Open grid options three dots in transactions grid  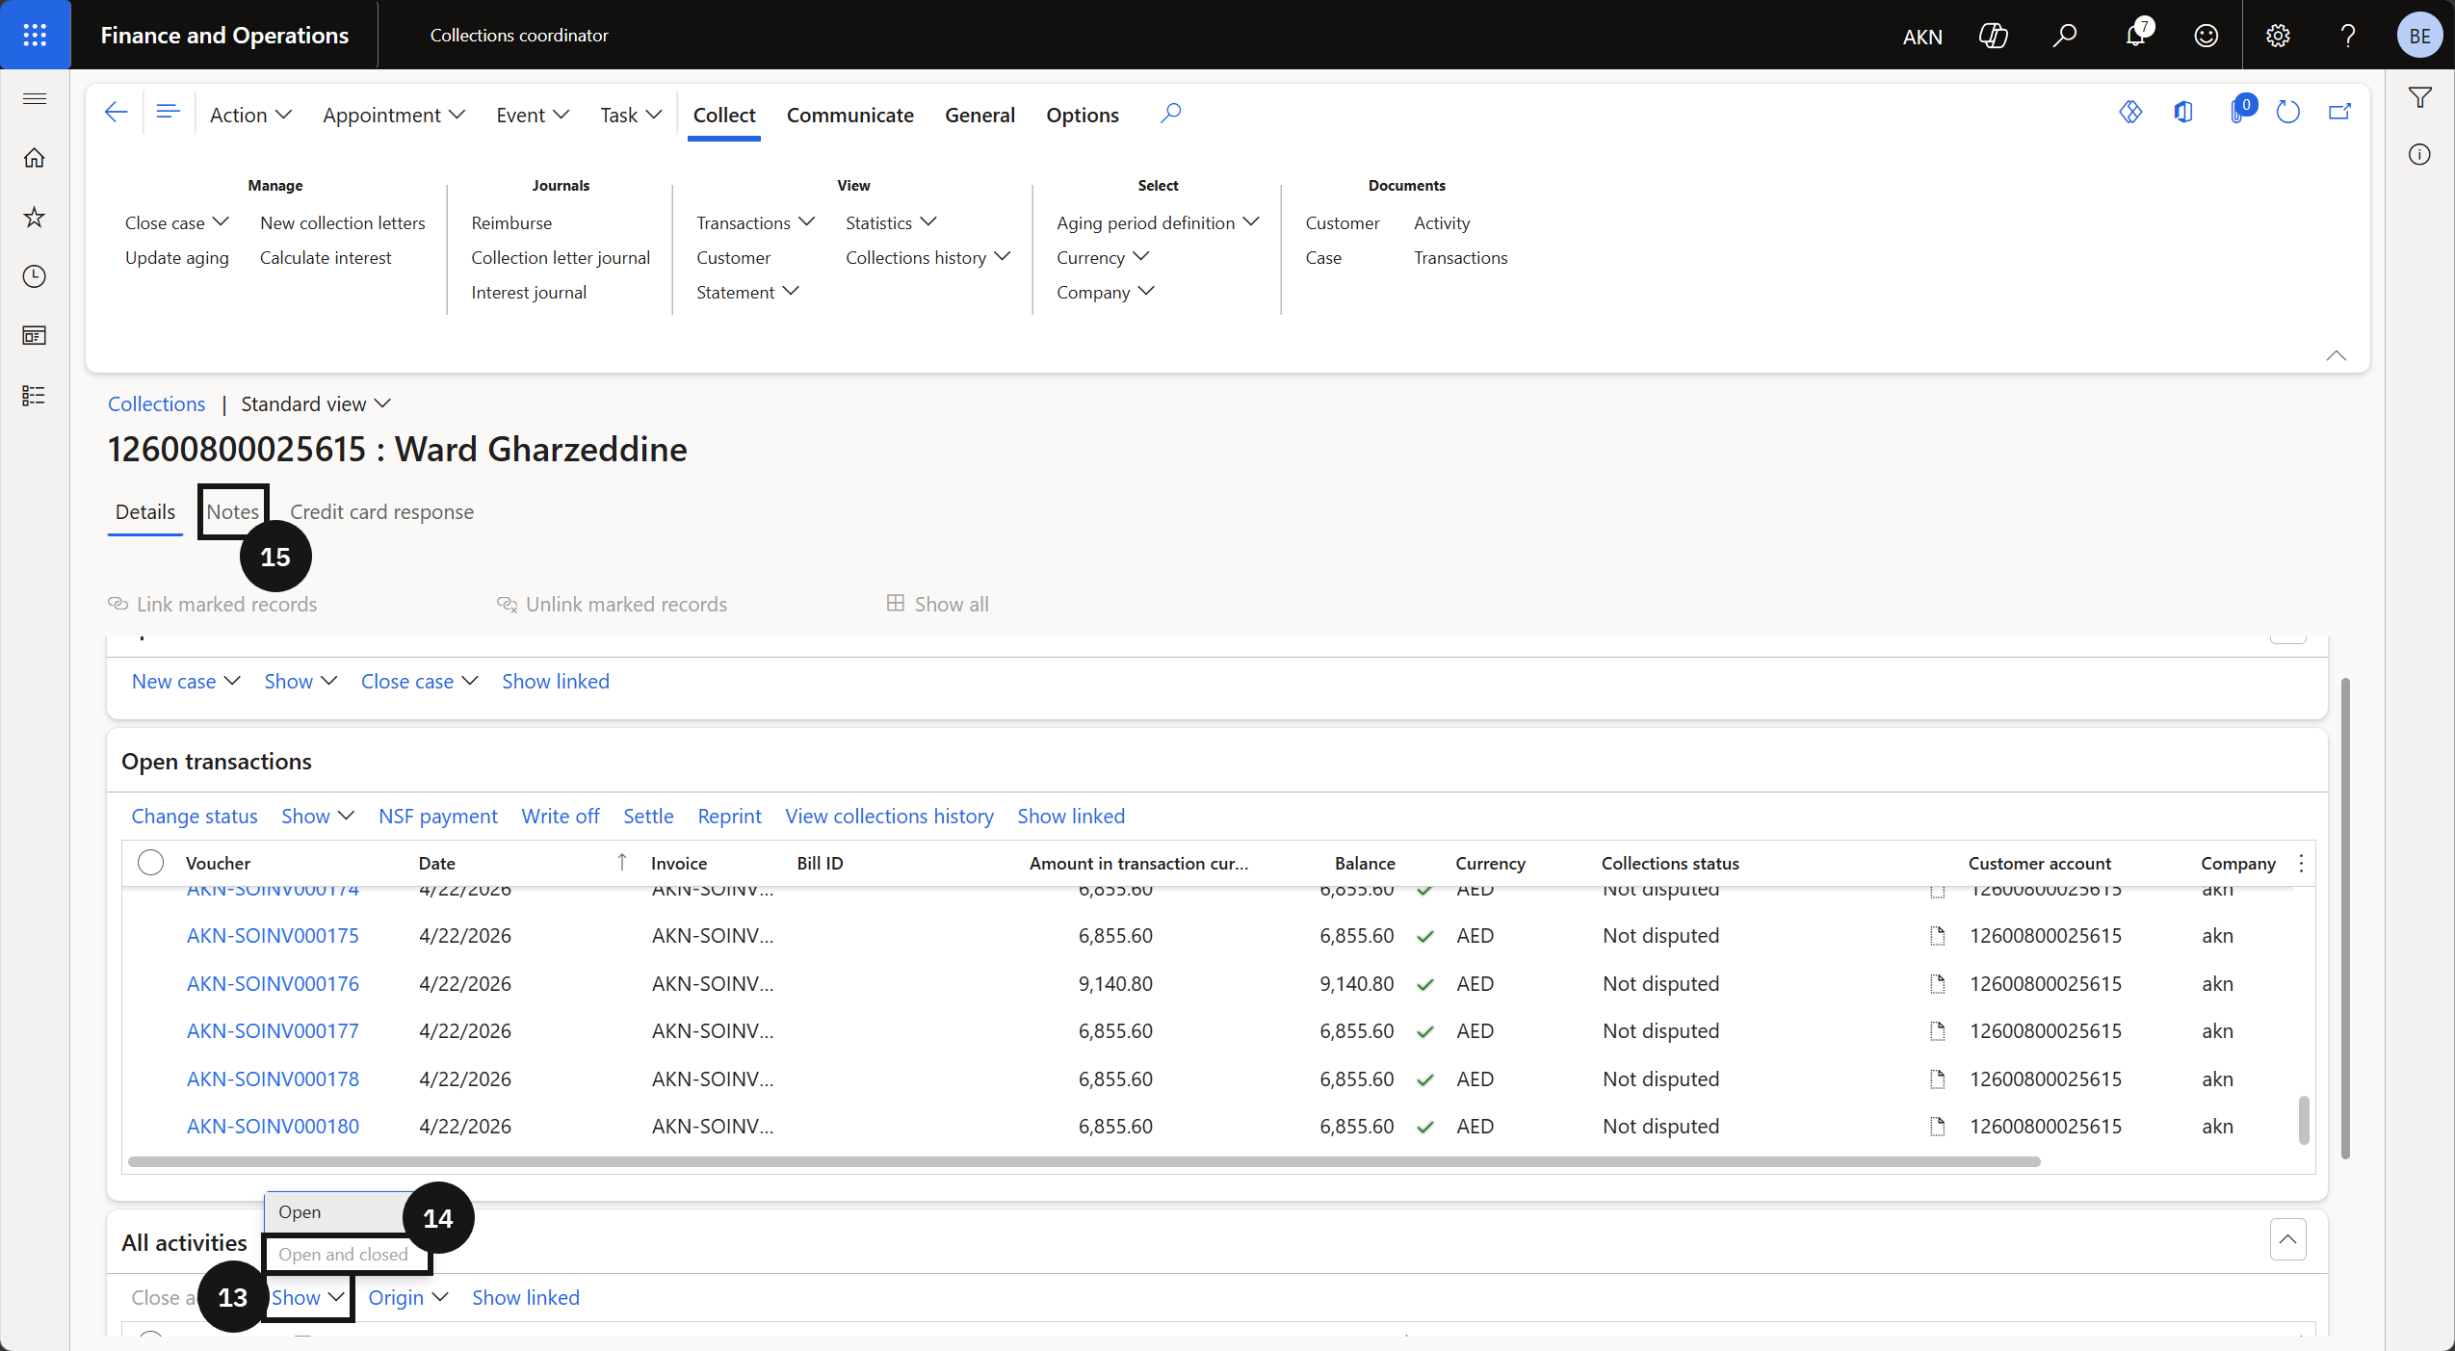[2301, 863]
